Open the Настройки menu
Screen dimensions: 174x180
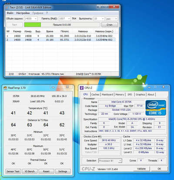23,13
